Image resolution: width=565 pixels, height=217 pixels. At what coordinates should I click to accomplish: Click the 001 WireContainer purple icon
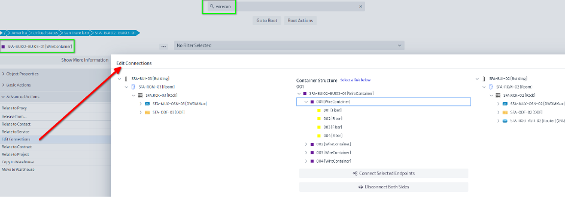tap(312, 102)
